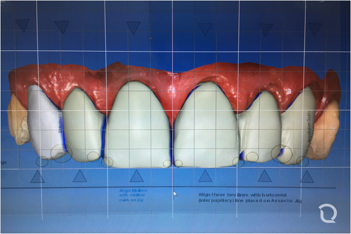Image resolution: width=351 pixels, height=234 pixels.
Task: Click the last downward triangle marker on top row
Action: click(x=315, y=29)
